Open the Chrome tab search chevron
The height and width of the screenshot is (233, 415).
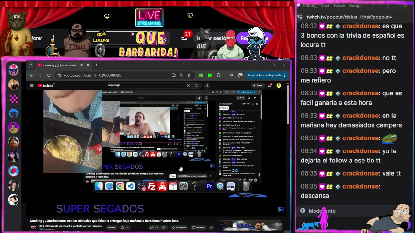click(31, 65)
